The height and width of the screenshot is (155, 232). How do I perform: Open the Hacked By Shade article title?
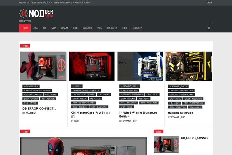click(181, 113)
